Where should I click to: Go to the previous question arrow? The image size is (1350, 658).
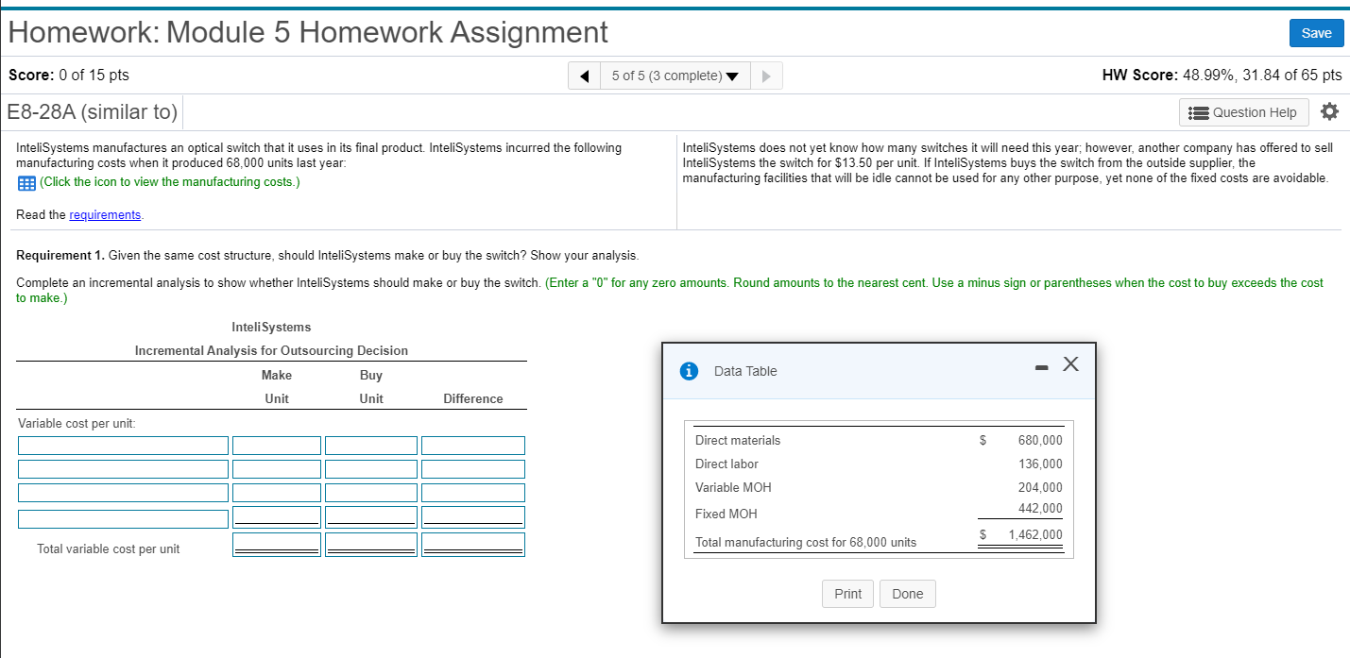point(584,76)
